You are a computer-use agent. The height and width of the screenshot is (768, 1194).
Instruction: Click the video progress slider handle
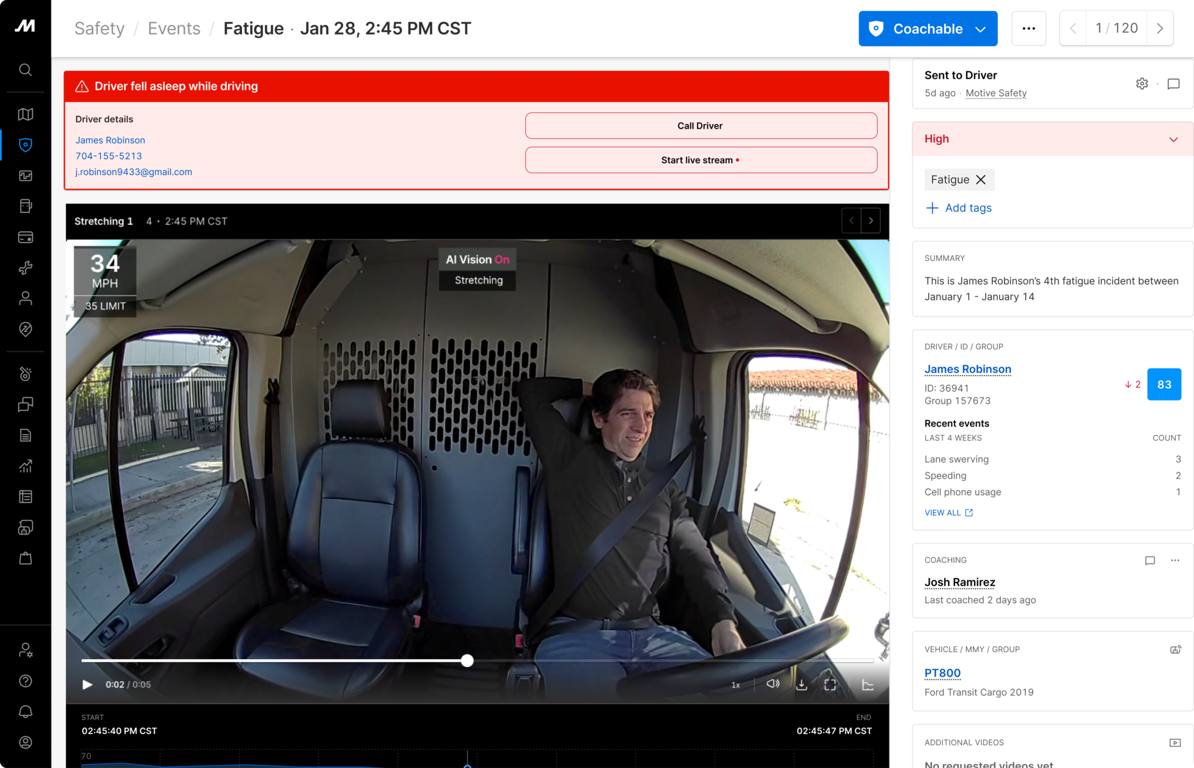[x=467, y=661]
